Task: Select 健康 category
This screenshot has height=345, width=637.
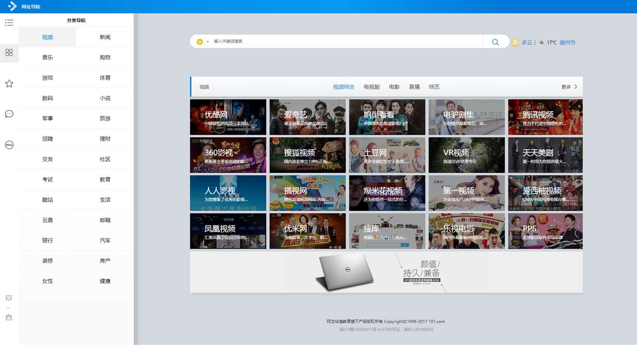Action: pyautogui.click(x=105, y=281)
